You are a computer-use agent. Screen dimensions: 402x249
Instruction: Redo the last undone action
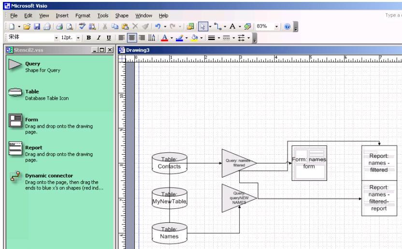click(x=172, y=26)
